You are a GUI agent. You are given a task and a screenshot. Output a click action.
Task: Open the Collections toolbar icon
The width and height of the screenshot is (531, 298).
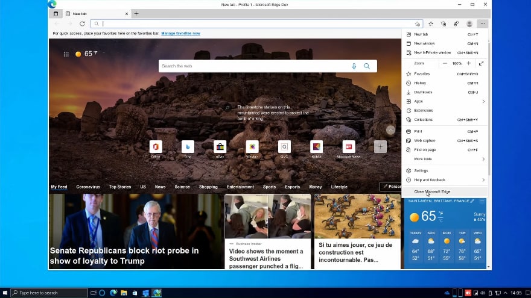(x=444, y=23)
